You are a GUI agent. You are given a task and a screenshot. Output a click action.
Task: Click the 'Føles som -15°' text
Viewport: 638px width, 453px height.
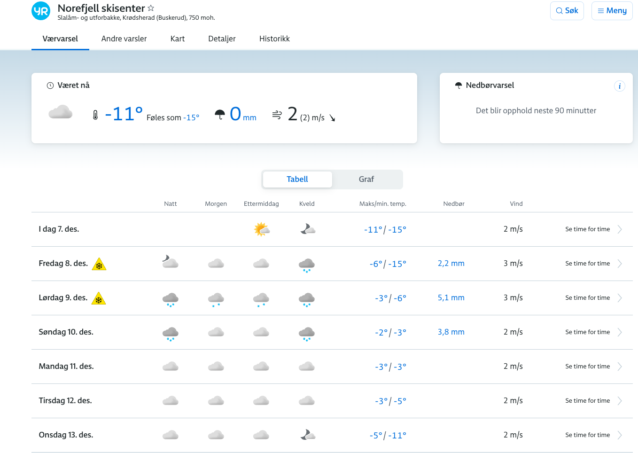pos(173,117)
